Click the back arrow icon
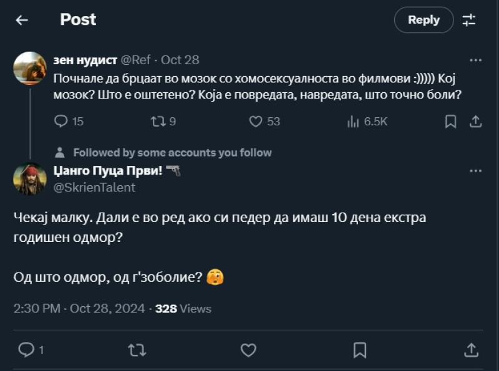The height and width of the screenshot is (371, 499). tap(22, 20)
